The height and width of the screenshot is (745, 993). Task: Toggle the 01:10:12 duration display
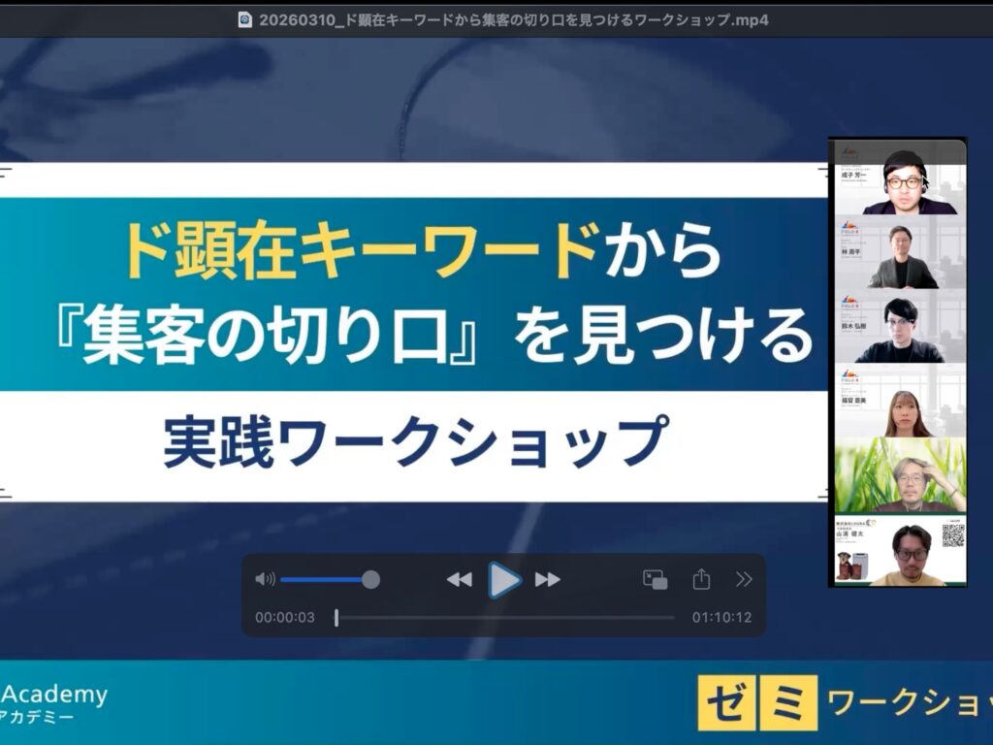click(x=721, y=618)
